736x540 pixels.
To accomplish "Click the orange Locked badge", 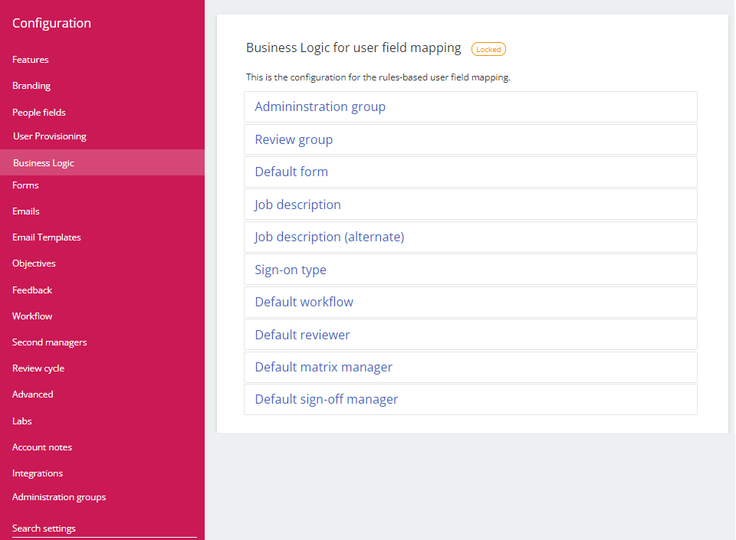I will 488,49.
